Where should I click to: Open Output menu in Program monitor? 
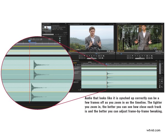click(x=152, y=56)
